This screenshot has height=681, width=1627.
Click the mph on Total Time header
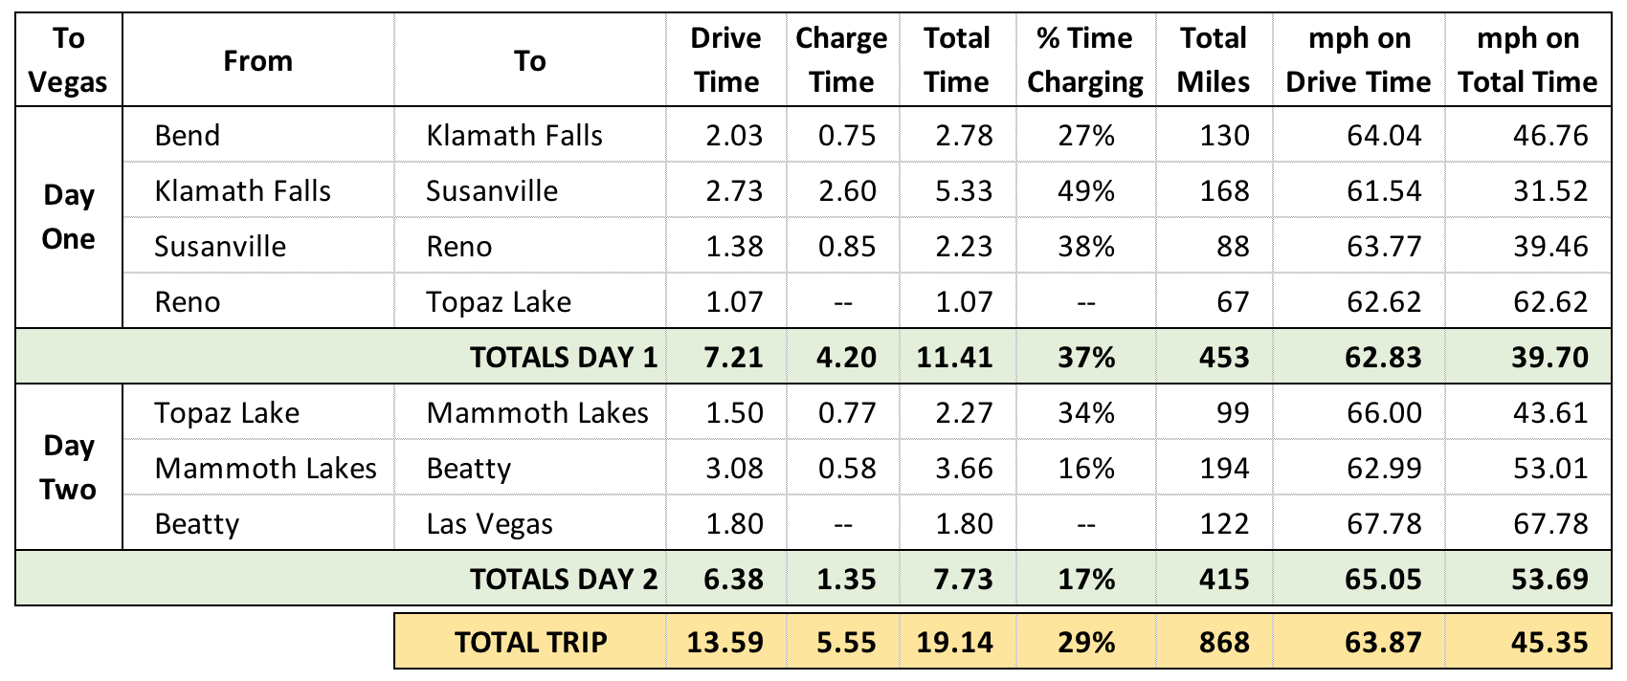[1527, 59]
